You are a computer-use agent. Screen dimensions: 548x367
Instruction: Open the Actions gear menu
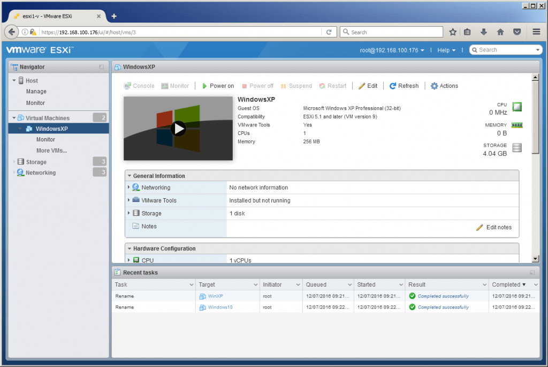(x=444, y=86)
